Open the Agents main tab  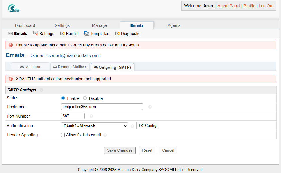174,25
